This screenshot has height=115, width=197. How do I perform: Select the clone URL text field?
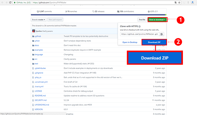pos(140,34)
